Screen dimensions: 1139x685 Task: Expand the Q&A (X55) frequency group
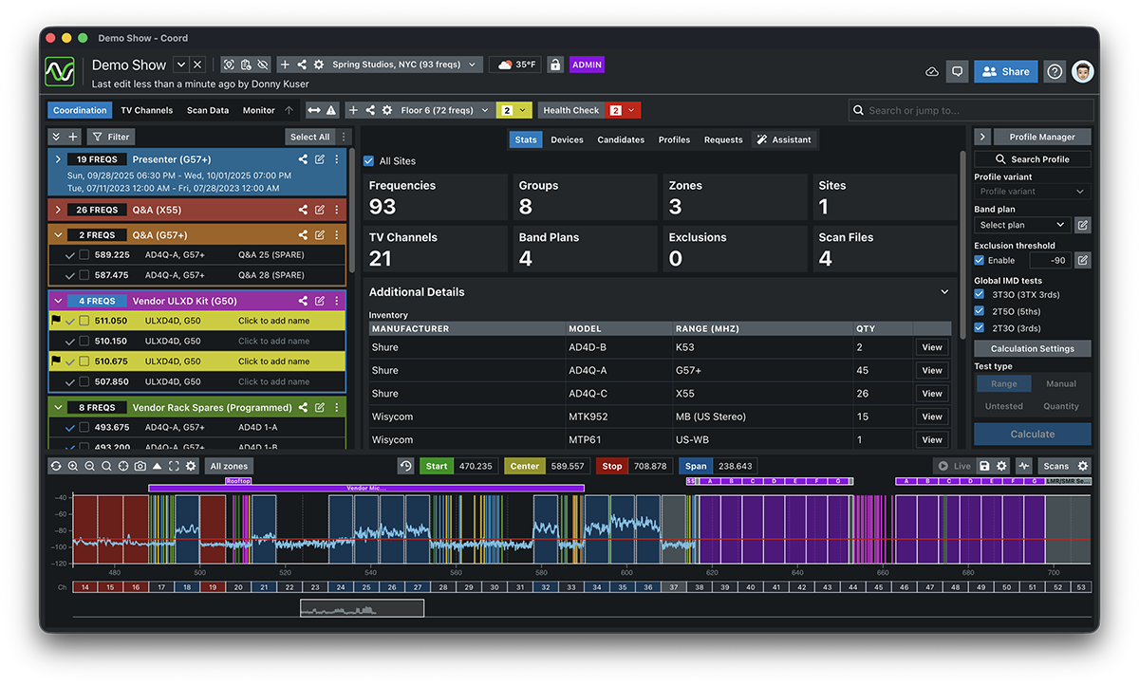(57, 210)
